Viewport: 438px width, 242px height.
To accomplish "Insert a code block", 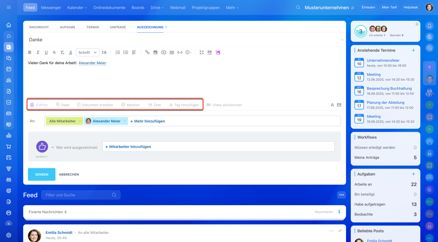I will click(x=180, y=52).
